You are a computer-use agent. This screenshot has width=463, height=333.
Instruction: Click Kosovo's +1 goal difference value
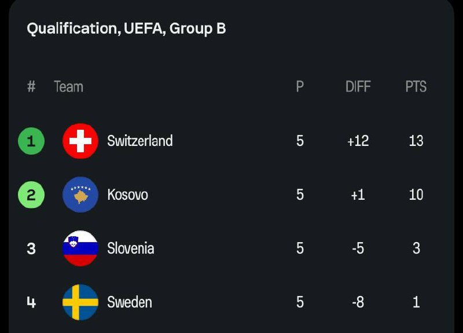point(358,195)
